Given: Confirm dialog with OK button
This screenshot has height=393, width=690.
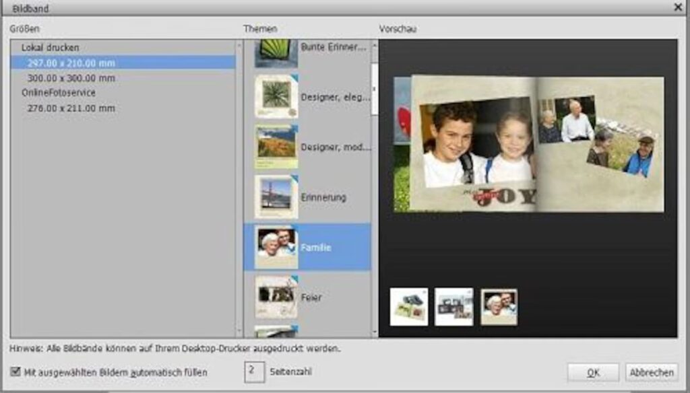Looking at the screenshot, I should click(x=592, y=372).
